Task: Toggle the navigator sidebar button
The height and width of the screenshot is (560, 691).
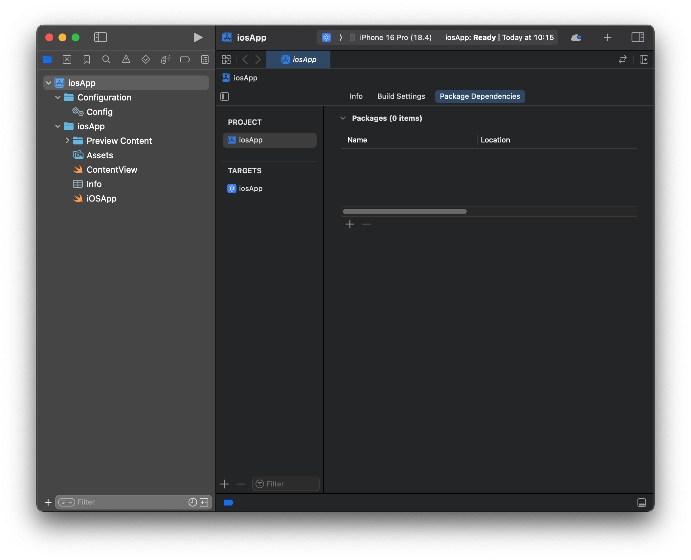Action: click(x=100, y=37)
